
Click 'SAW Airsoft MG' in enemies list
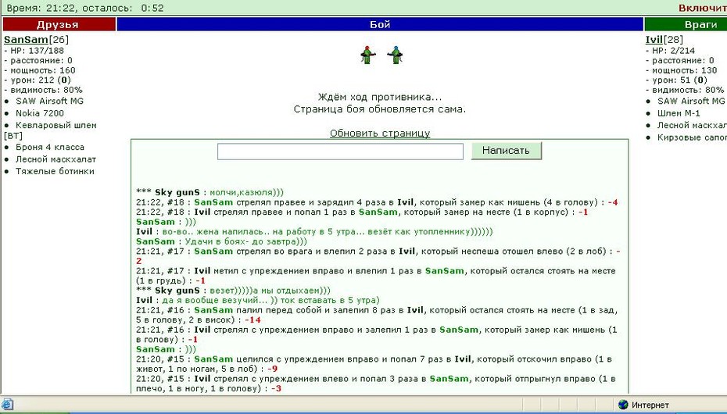click(691, 101)
